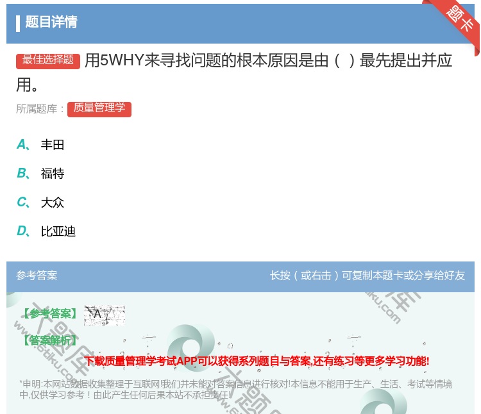
Task: Click the 参考答案 section label
Action: (x=37, y=275)
